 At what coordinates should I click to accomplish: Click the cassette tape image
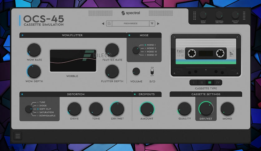click(206, 55)
